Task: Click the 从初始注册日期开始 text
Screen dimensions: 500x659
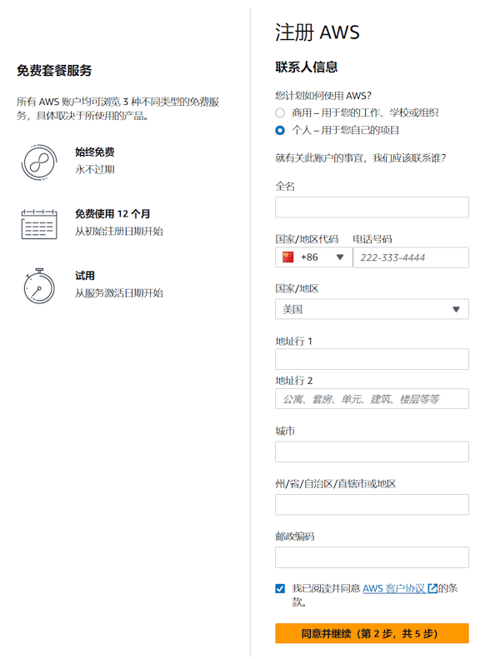Action: pyautogui.click(x=119, y=231)
